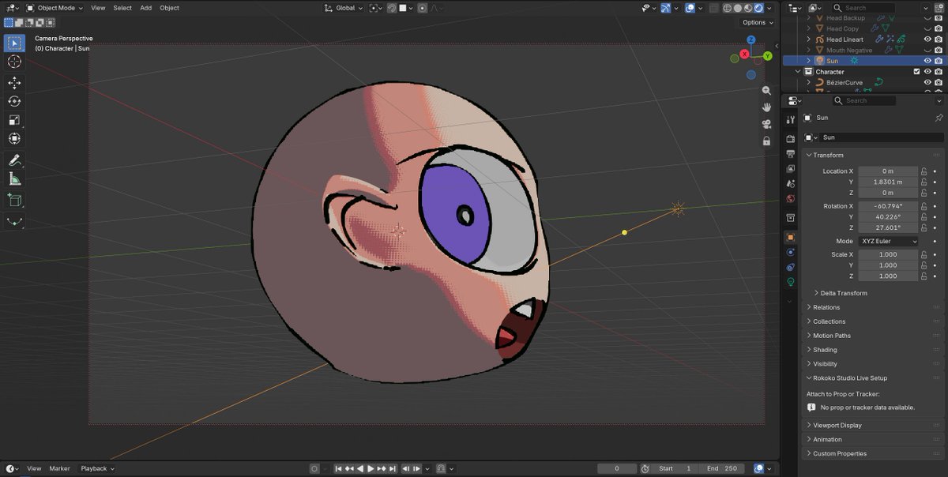
Task: Open the Object Mode dropdown
Action: (55, 8)
